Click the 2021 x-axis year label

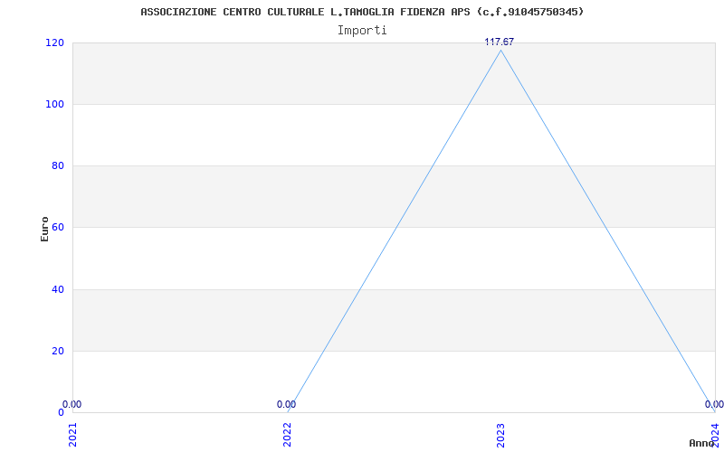(x=73, y=436)
